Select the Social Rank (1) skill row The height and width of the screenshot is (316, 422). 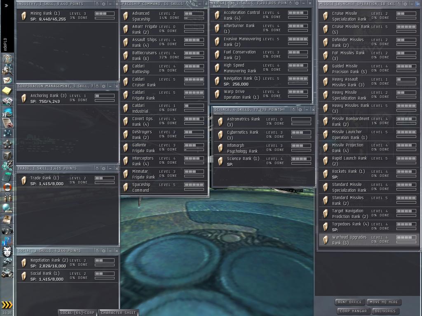[x=68, y=276]
